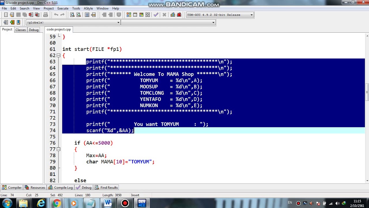The height and width of the screenshot is (208, 369).
Task: Click the Save All toolbar icon
Action: coord(25,15)
